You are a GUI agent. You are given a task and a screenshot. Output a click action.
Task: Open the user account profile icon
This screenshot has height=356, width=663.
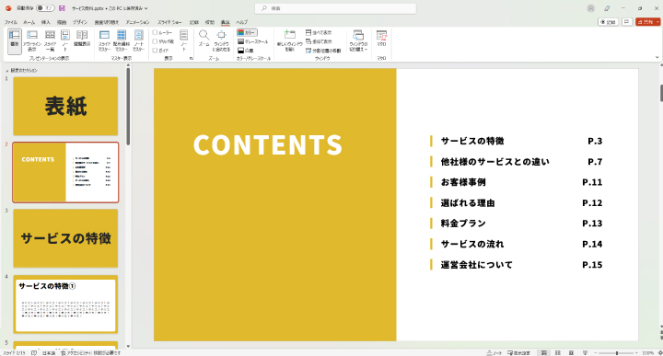(x=590, y=8)
